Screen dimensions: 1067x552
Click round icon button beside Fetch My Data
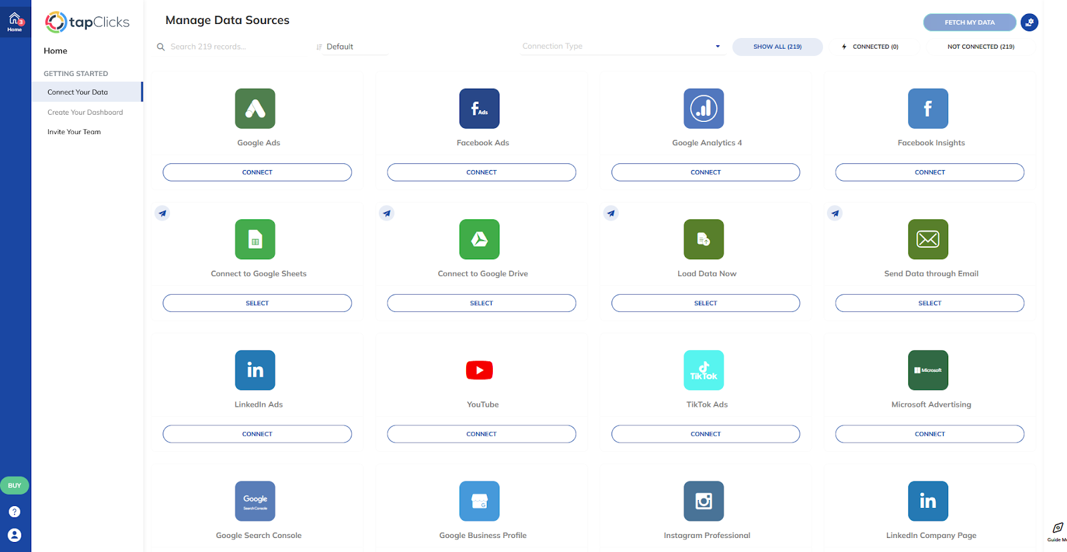click(x=1030, y=22)
